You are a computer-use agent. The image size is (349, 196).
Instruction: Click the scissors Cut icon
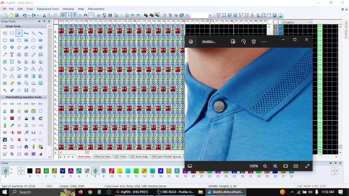point(44,16)
